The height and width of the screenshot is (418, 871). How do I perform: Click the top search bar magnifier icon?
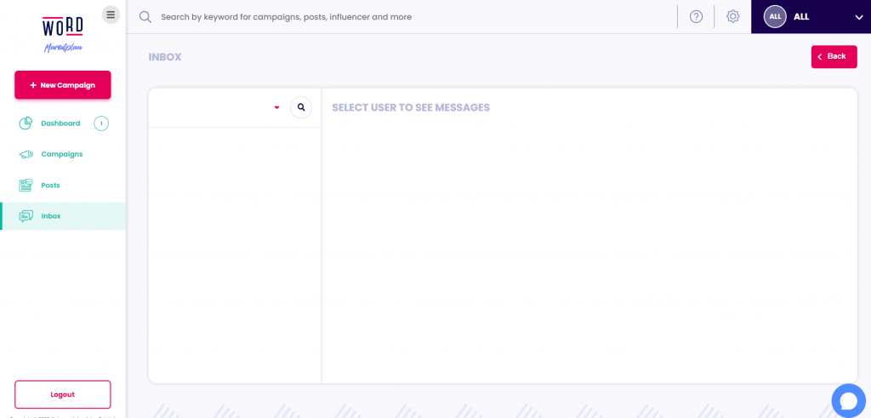pyautogui.click(x=145, y=17)
